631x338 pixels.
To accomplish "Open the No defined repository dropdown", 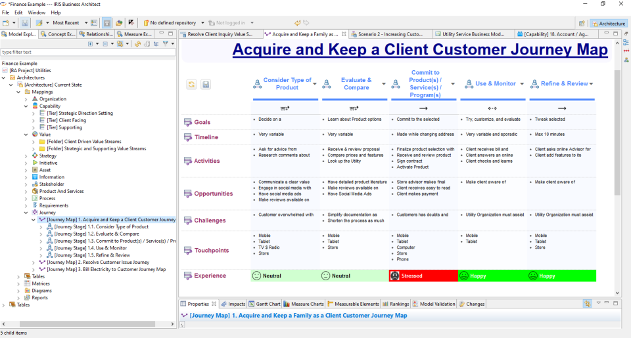I will coord(202,23).
